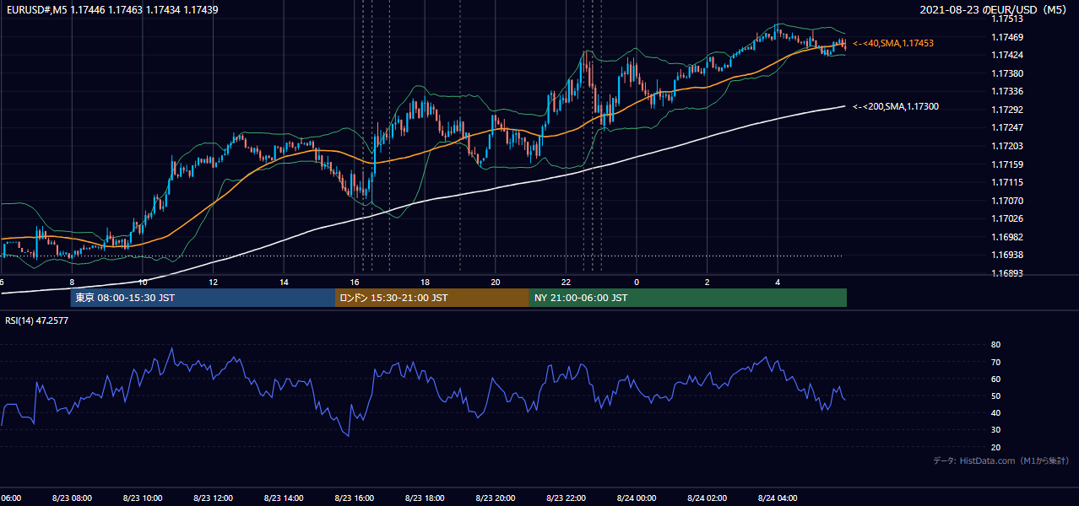Click the 8/23 22:00 bottom time label
Screen dimensions: 1079x506
(x=566, y=498)
